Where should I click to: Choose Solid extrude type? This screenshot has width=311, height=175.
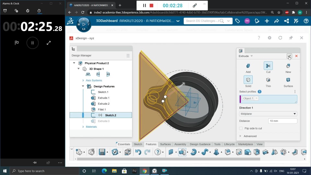(248, 80)
